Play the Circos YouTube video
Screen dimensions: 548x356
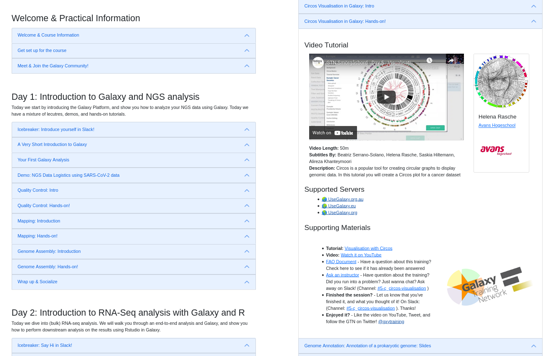click(386, 97)
